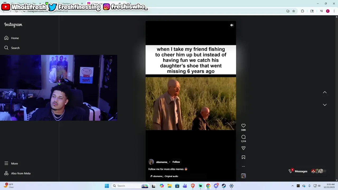338x190 pixels.
Task: Like the reel with the heart icon
Action: coord(243,126)
